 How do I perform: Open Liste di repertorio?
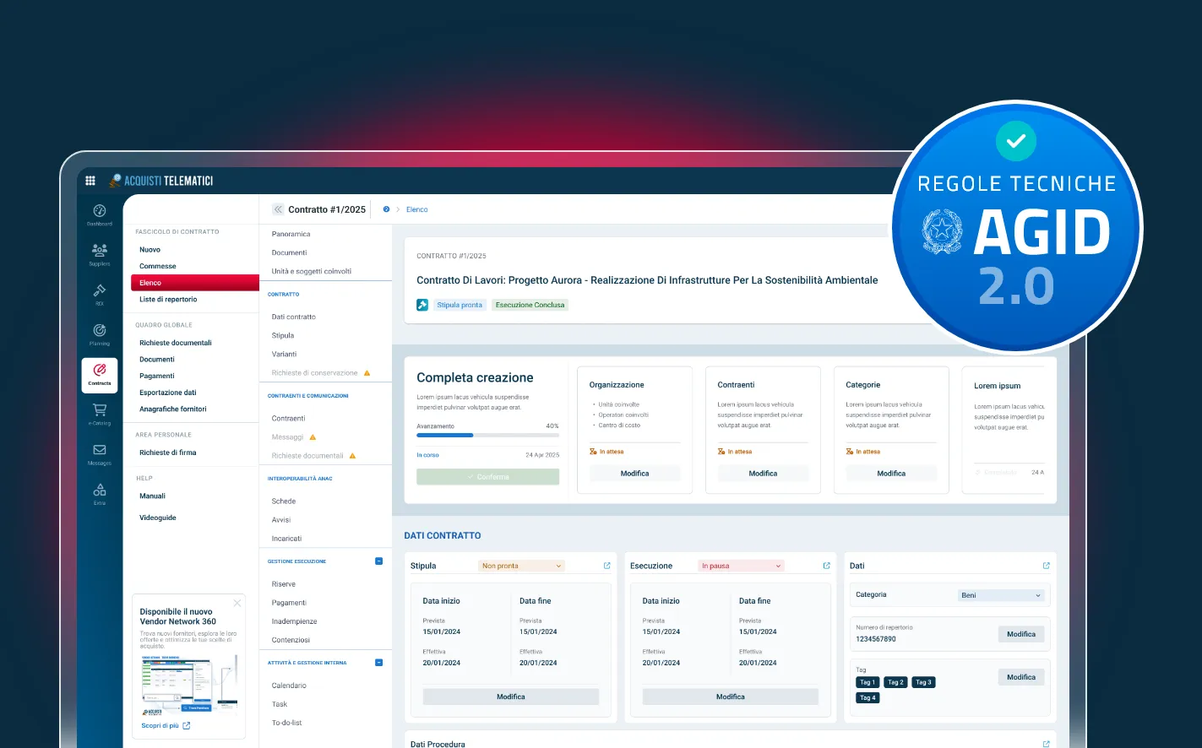pyautogui.click(x=168, y=300)
